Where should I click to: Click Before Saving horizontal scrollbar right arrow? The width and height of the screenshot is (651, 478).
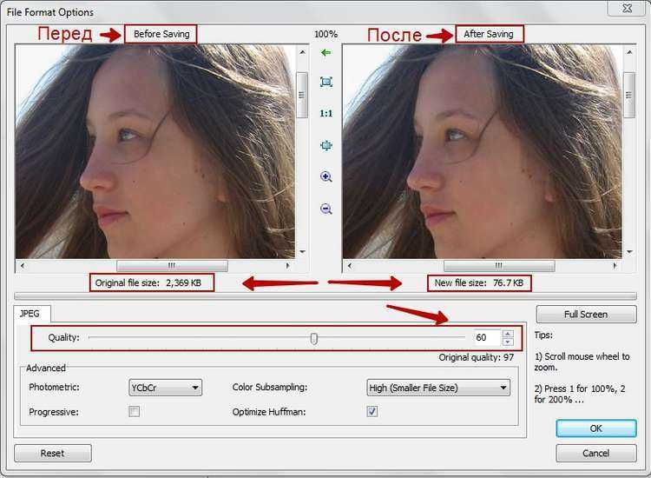[x=287, y=265]
